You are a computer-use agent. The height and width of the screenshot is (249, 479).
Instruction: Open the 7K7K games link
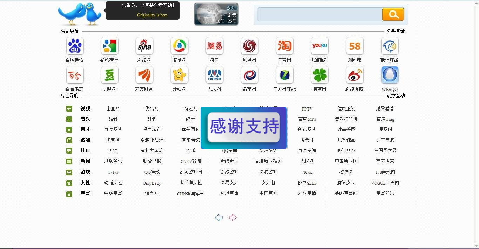tap(307, 172)
